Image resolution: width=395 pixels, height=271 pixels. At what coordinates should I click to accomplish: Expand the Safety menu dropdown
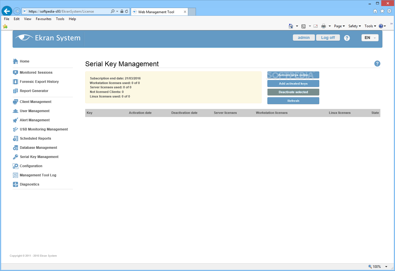[355, 26]
